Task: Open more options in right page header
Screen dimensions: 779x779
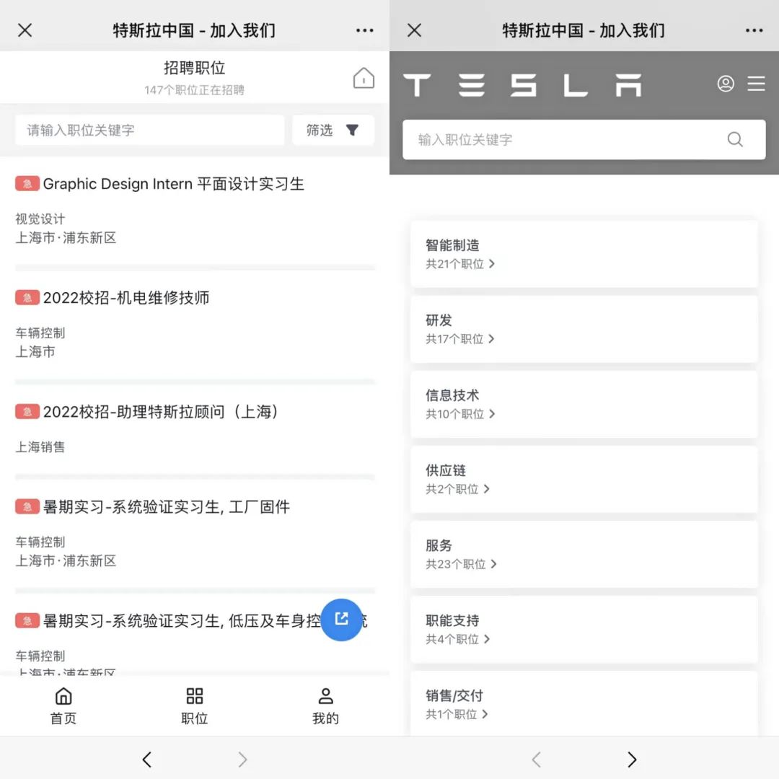Action: pos(754,30)
